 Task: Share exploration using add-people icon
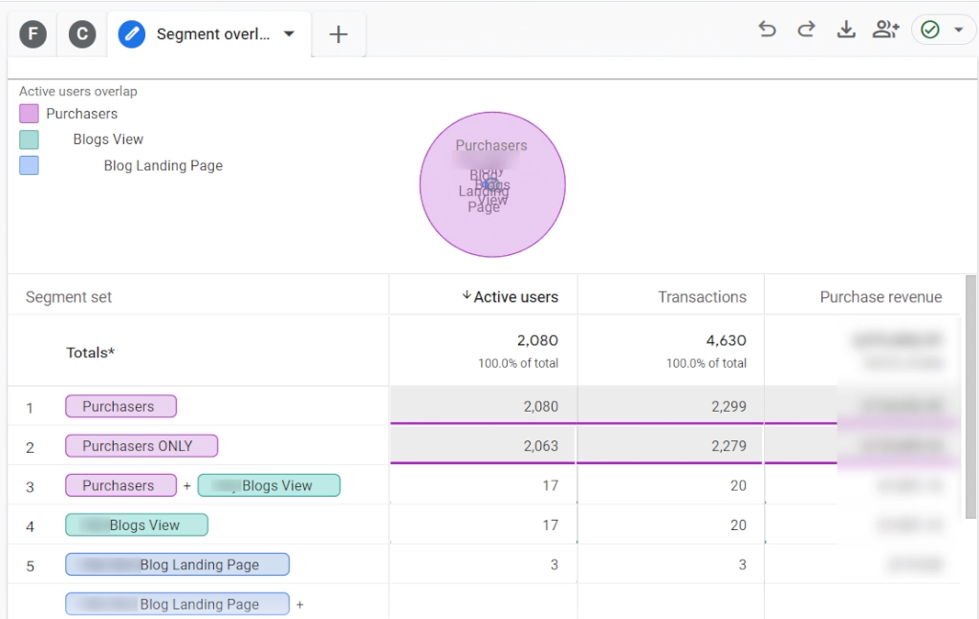[x=886, y=30]
